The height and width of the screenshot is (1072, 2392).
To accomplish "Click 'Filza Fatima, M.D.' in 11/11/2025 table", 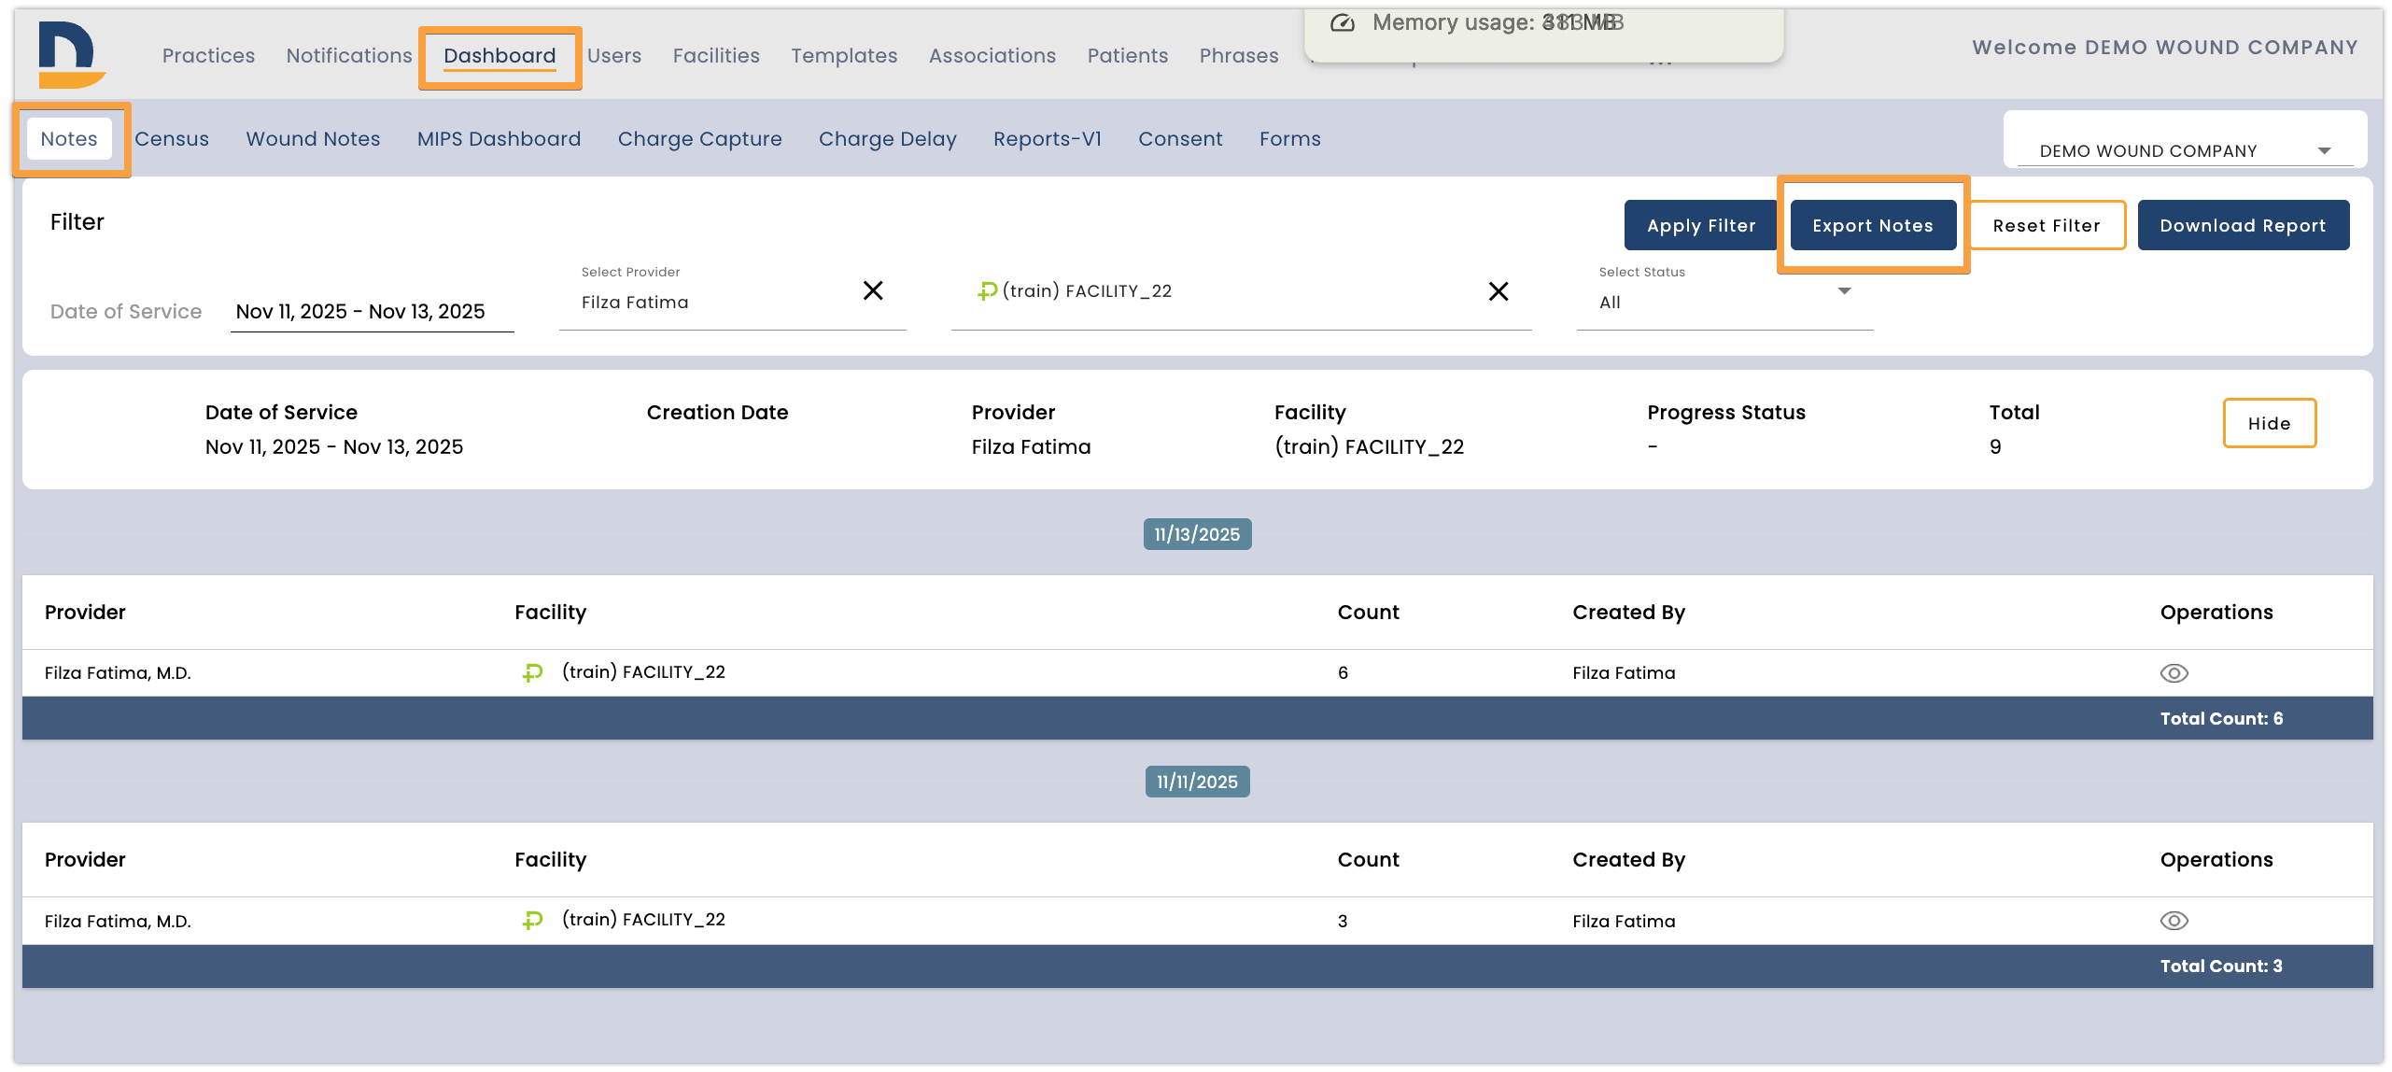I will 118,922.
